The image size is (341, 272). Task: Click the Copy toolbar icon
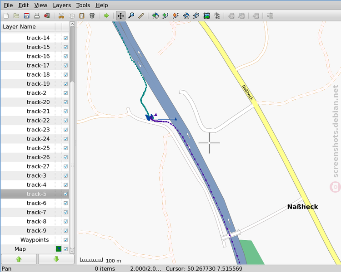pos(71,15)
